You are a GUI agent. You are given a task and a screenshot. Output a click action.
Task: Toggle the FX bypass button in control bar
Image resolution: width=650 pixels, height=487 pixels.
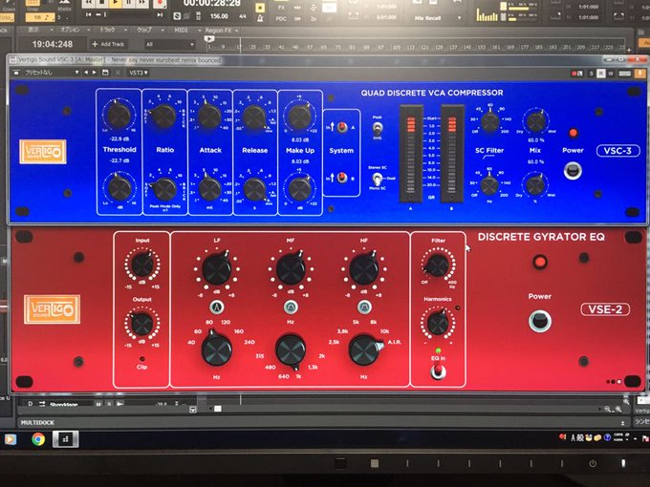click(281, 8)
